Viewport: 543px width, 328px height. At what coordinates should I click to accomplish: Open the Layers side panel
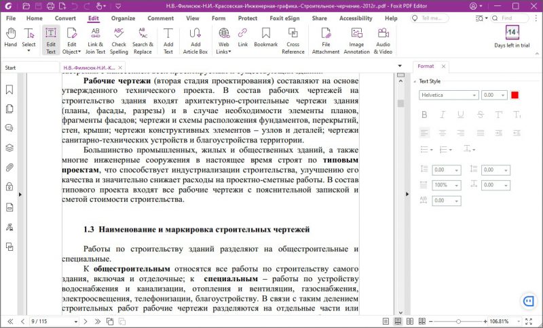[x=10, y=148]
